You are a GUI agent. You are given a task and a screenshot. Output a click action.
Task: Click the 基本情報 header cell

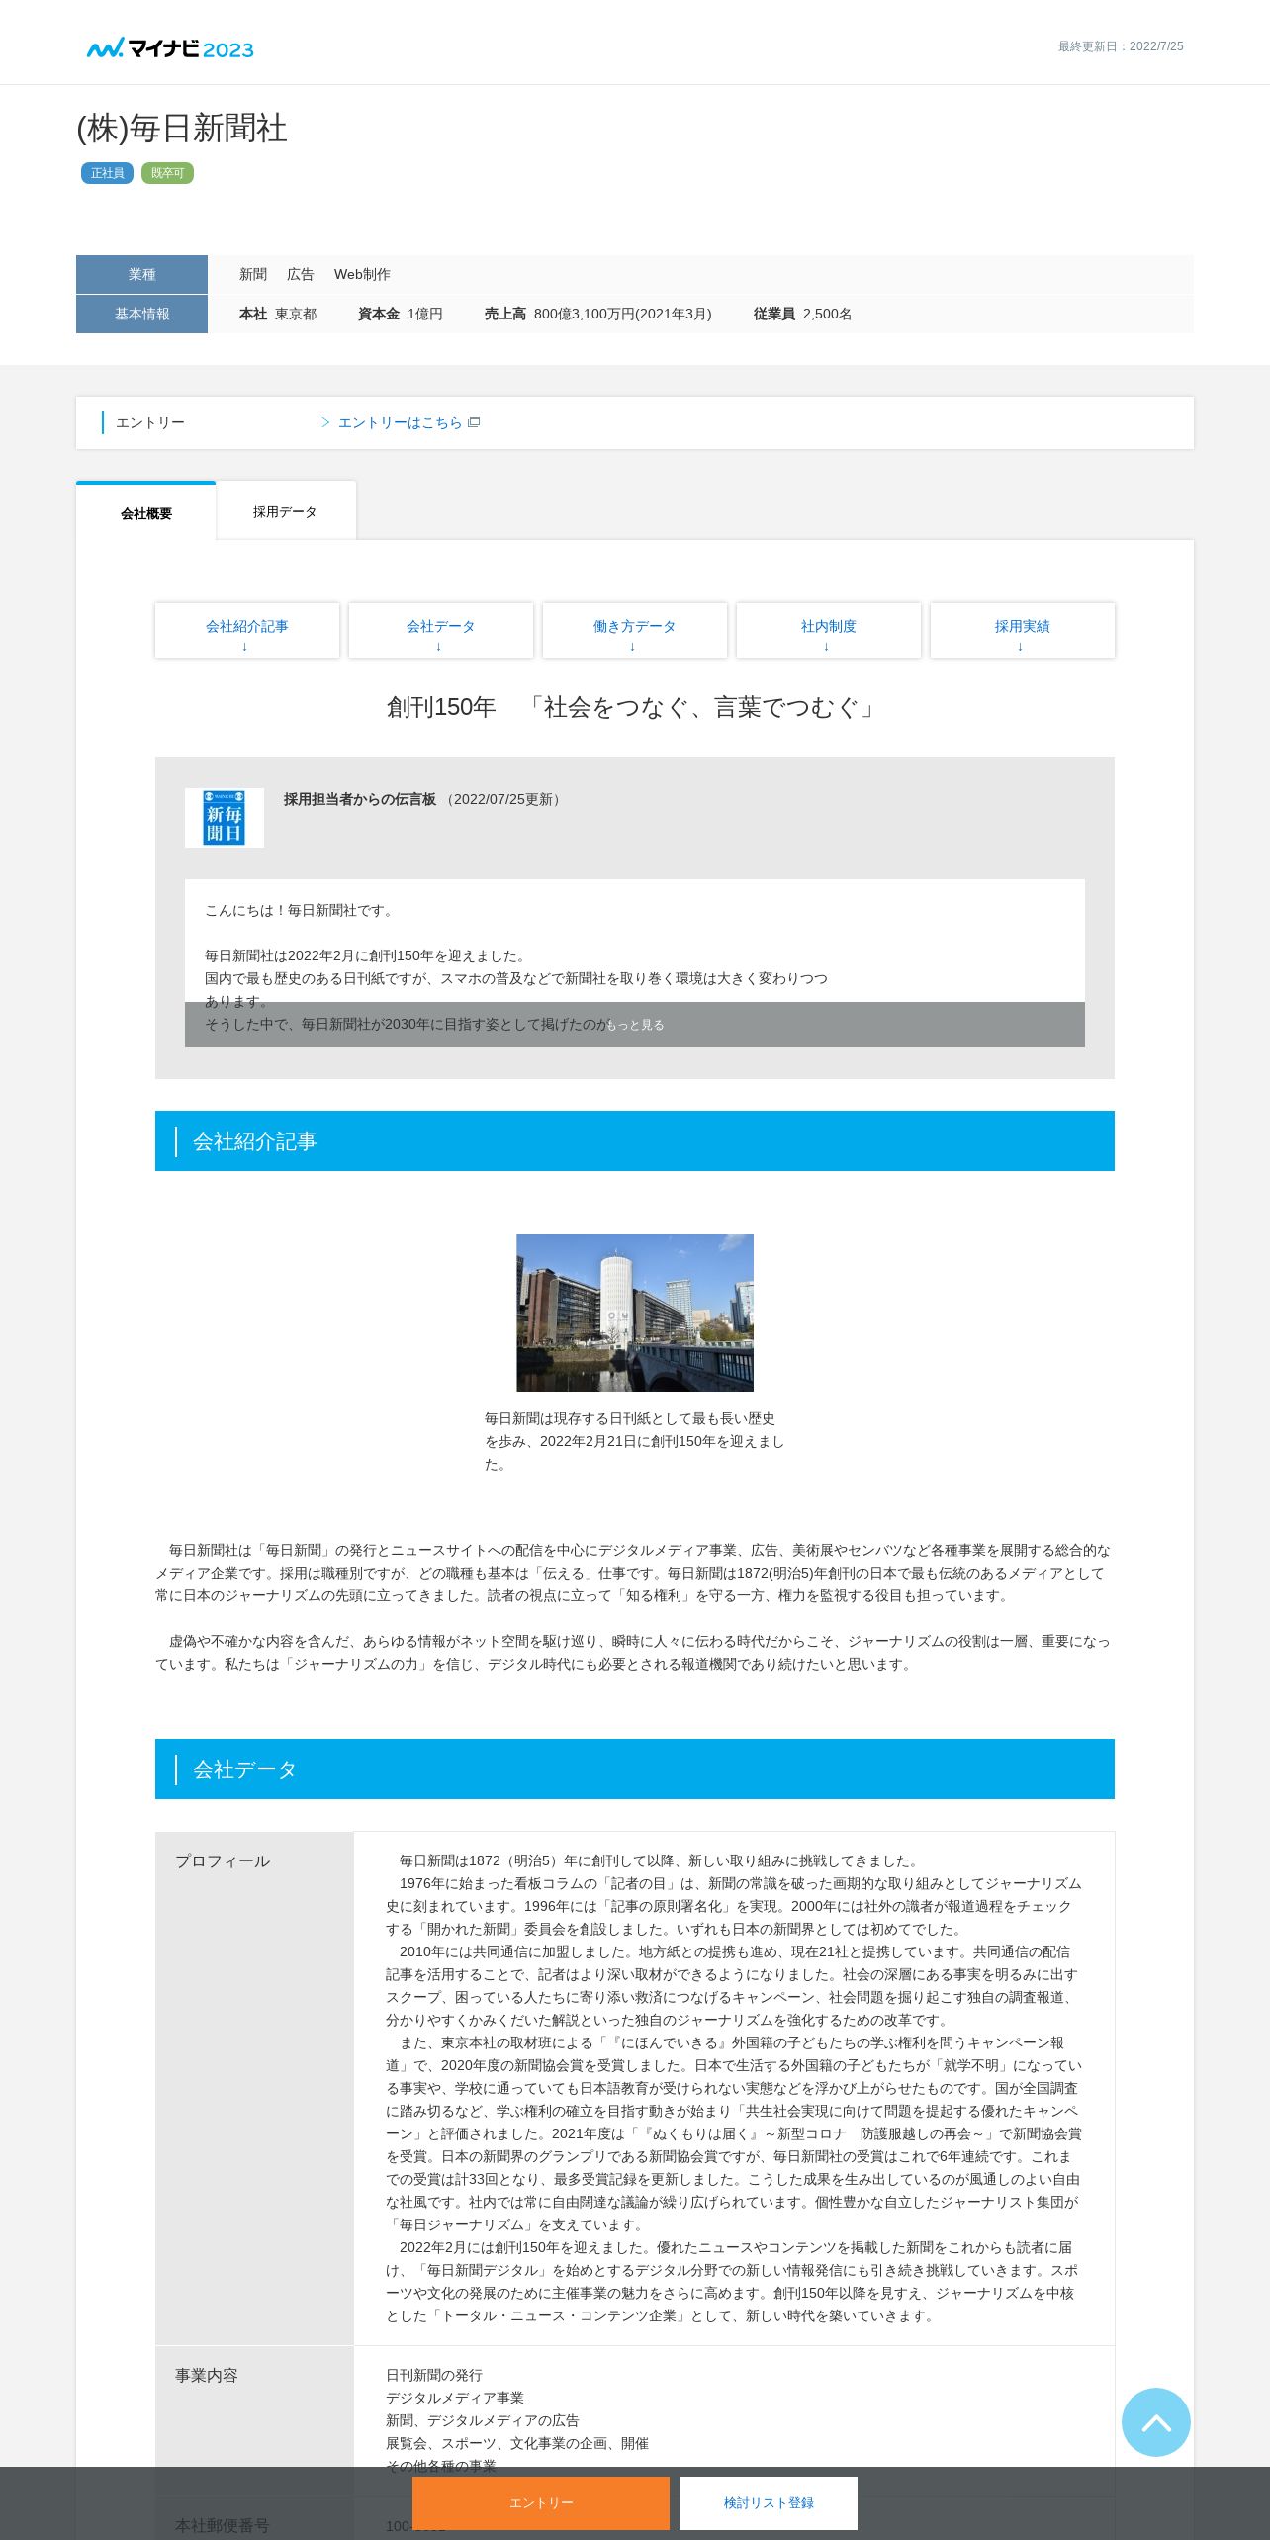click(141, 314)
